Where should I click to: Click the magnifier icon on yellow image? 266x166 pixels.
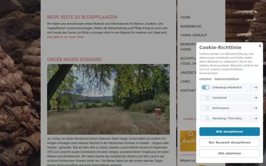[191, 134]
